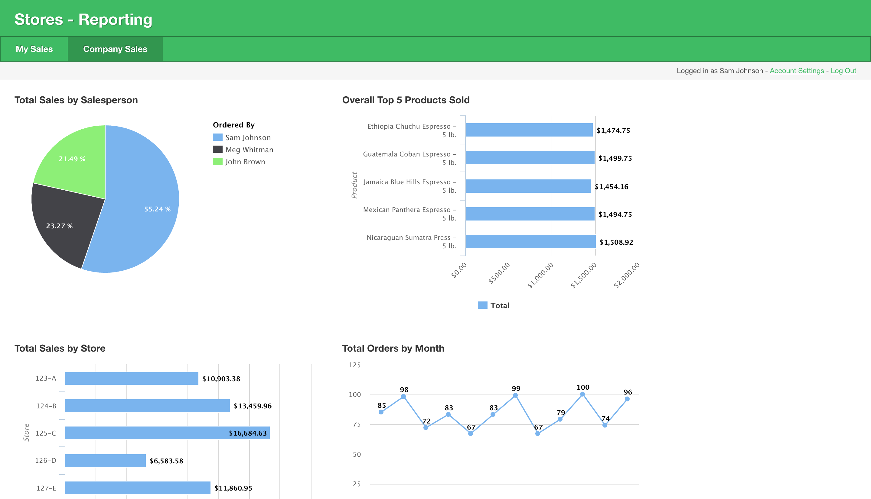Click the line chart point labeled 100

coord(582,394)
